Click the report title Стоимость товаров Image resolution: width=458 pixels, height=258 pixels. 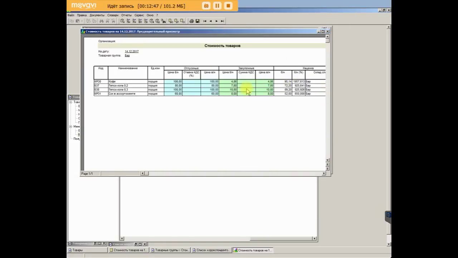coord(223,46)
